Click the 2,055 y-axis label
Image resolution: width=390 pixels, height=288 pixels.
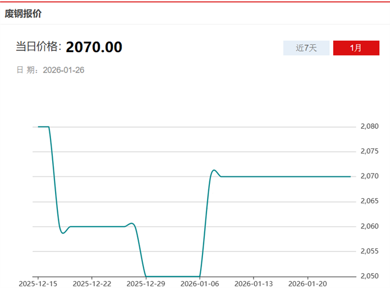pos(370,251)
